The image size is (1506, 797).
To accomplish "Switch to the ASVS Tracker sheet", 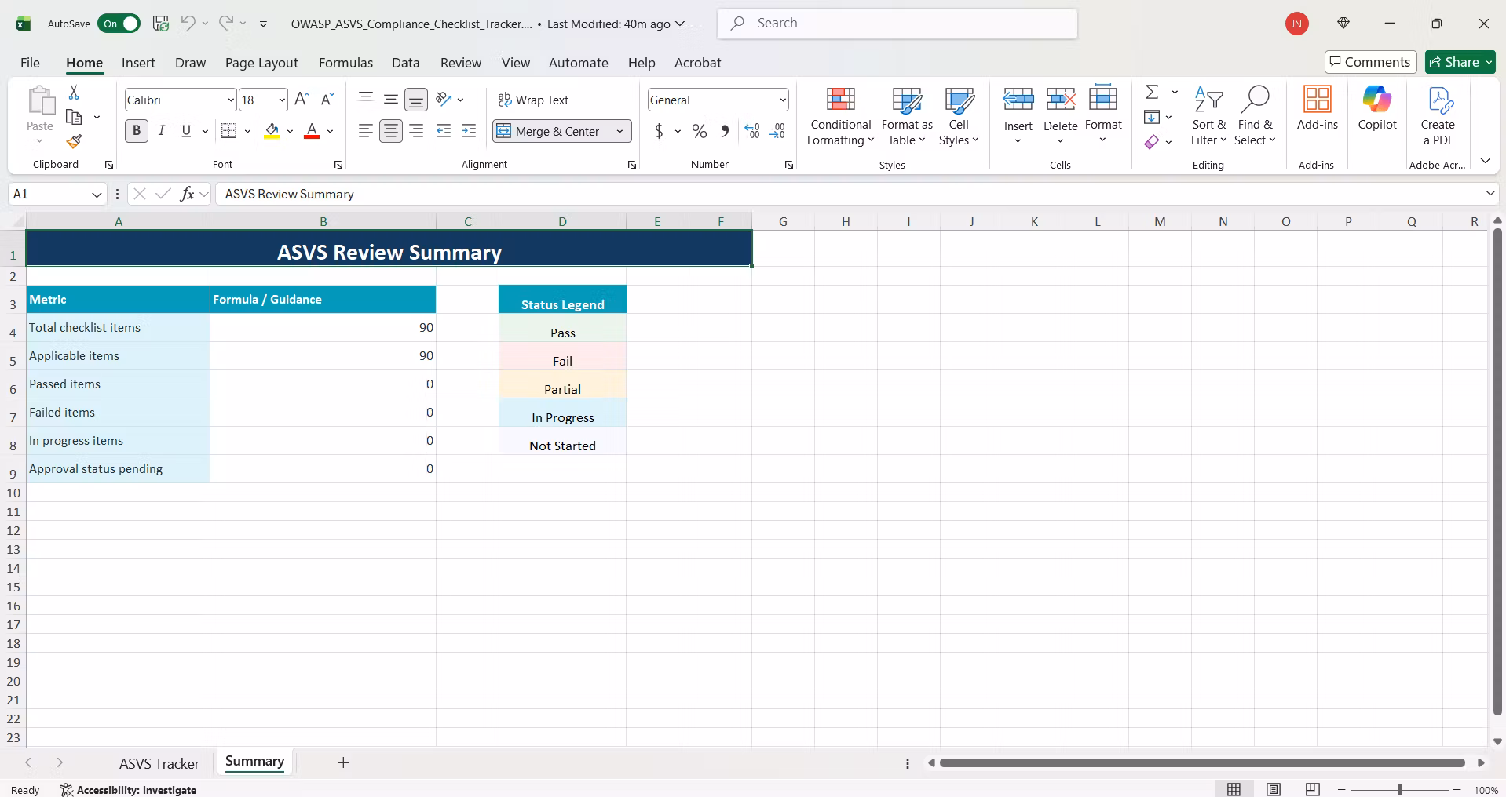I will [x=159, y=763].
